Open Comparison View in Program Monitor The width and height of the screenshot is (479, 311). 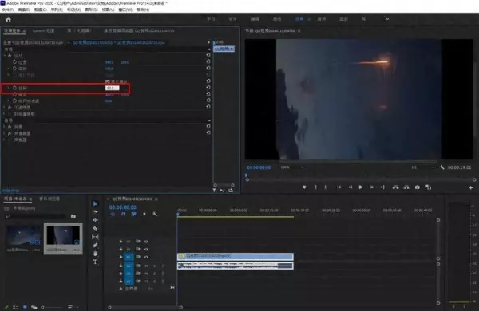coord(428,187)
